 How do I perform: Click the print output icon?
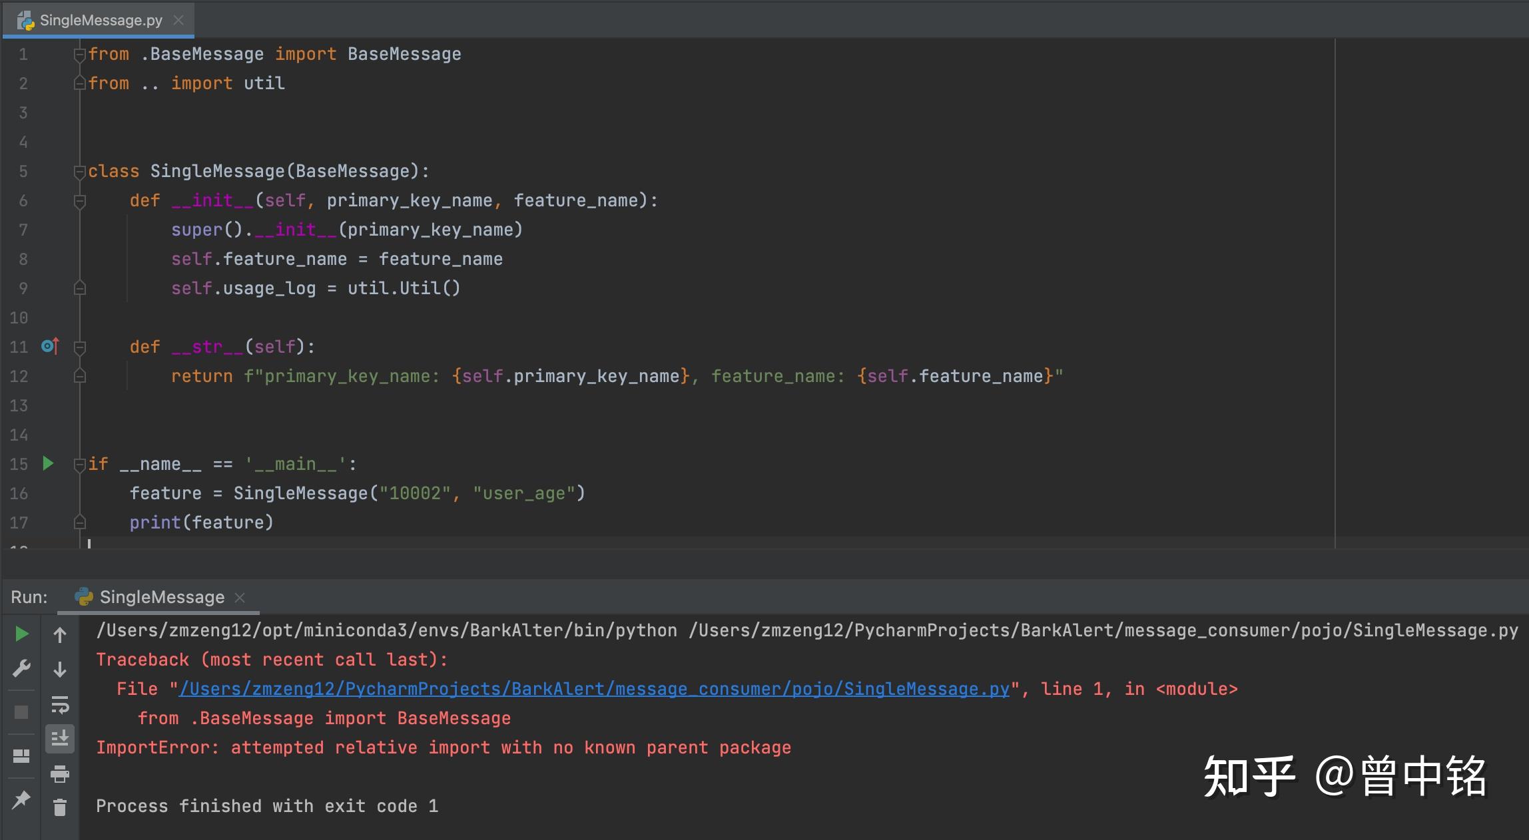tap(60, 773)
